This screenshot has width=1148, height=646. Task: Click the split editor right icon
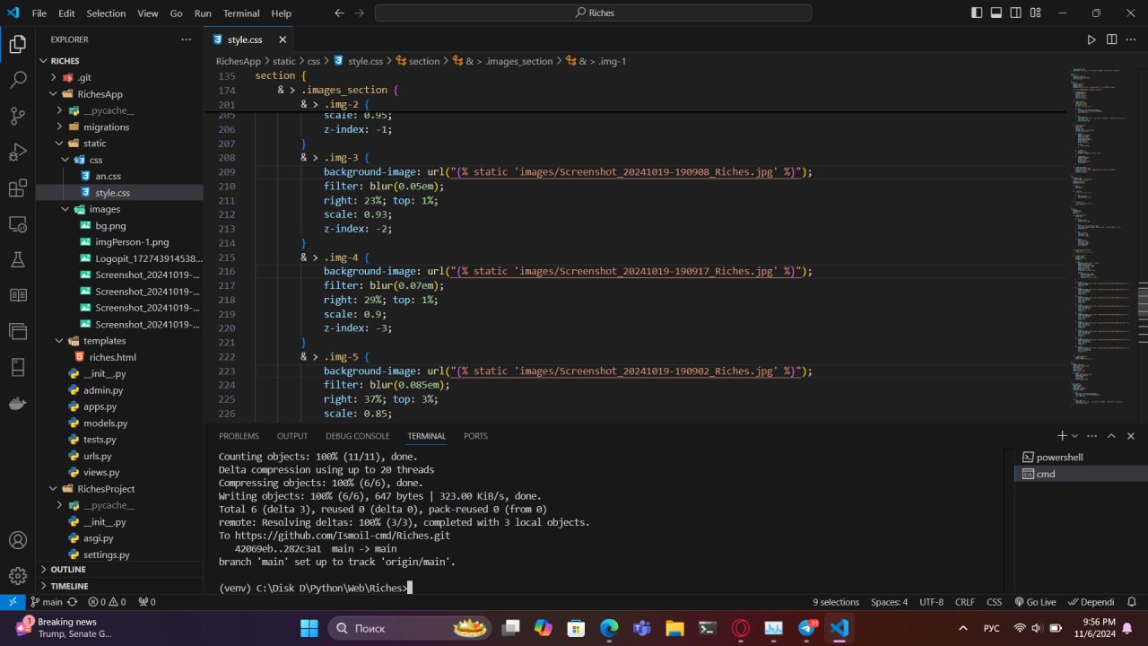click(1111, 39)
